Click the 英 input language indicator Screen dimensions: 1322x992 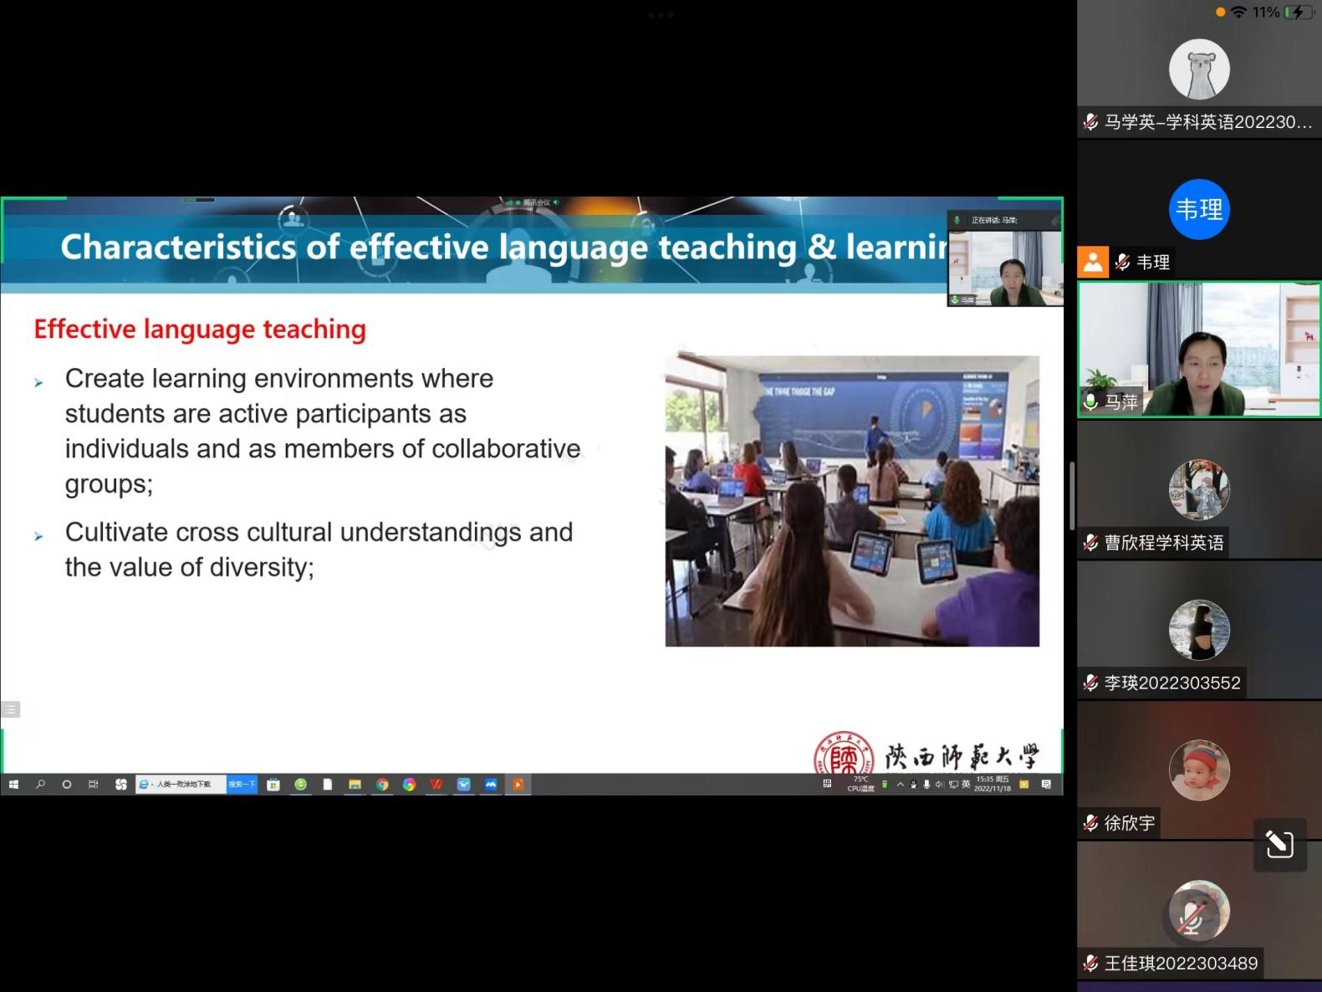point(966,785)
